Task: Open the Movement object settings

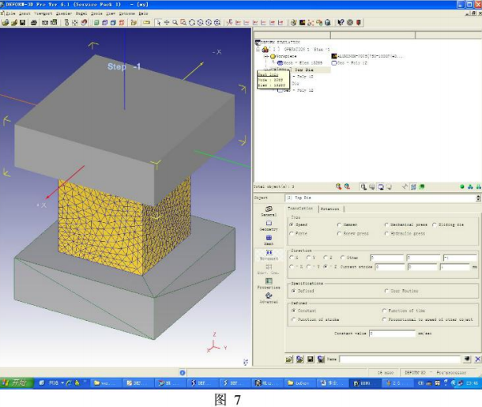Action: tap(269, 254)
